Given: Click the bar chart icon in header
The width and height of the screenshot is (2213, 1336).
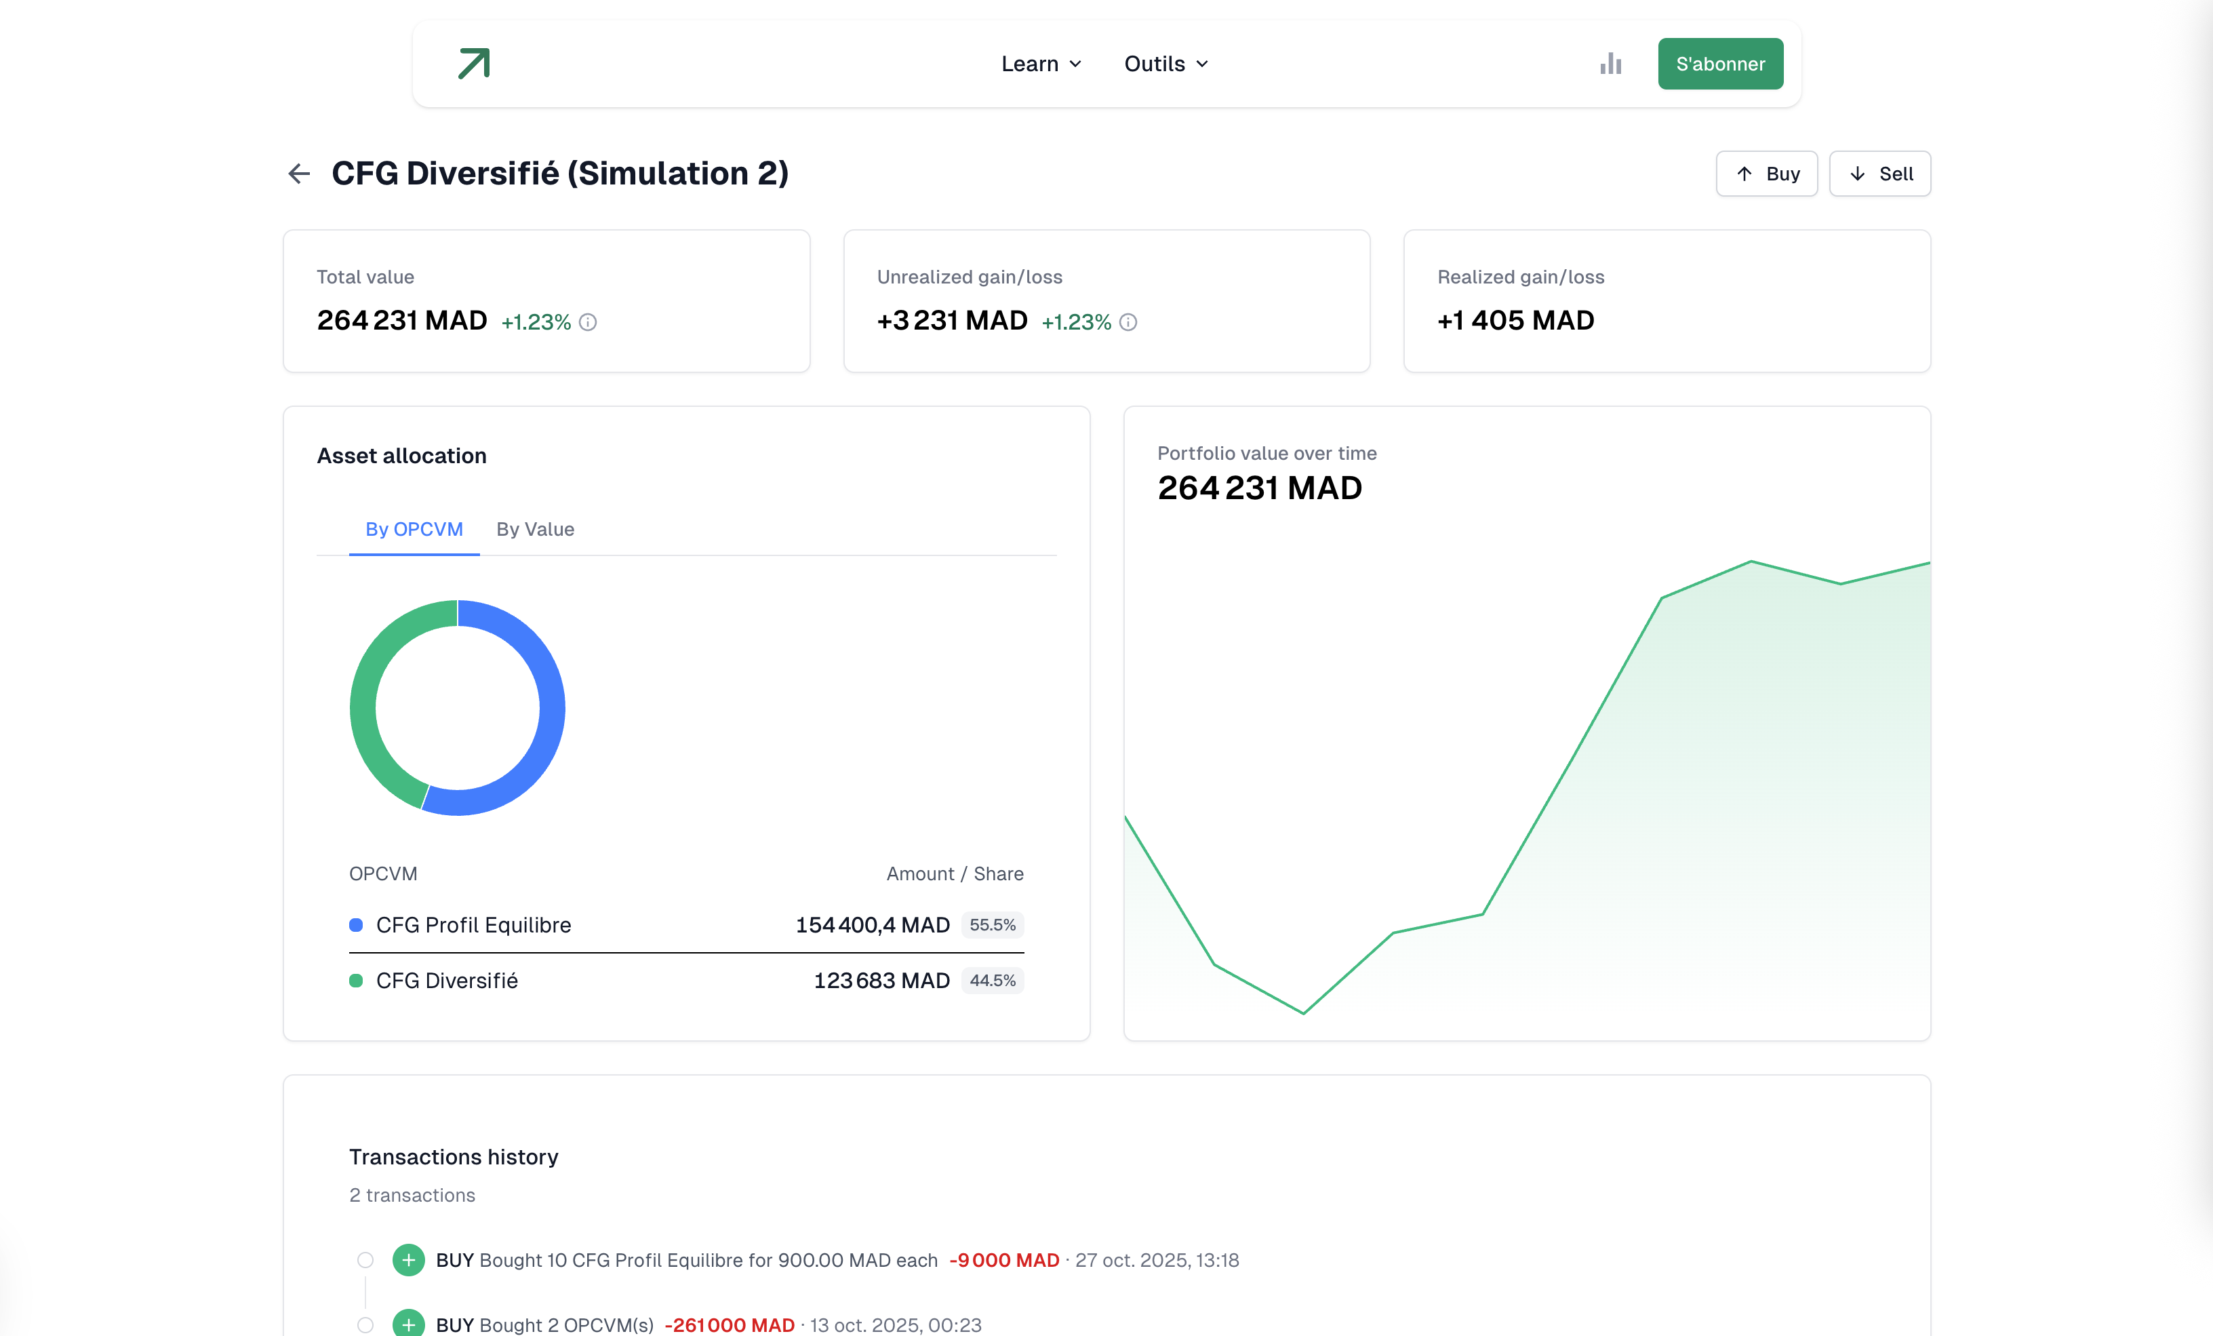Looking at the screenshot, I should tap(1610, 64).
